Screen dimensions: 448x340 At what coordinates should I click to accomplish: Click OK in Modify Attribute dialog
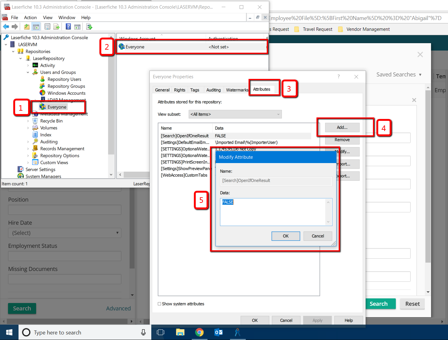point(286,236)
